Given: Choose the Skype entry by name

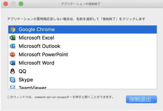Looking at the screenshot, I should pyautogui.click(x=26, y=80).
